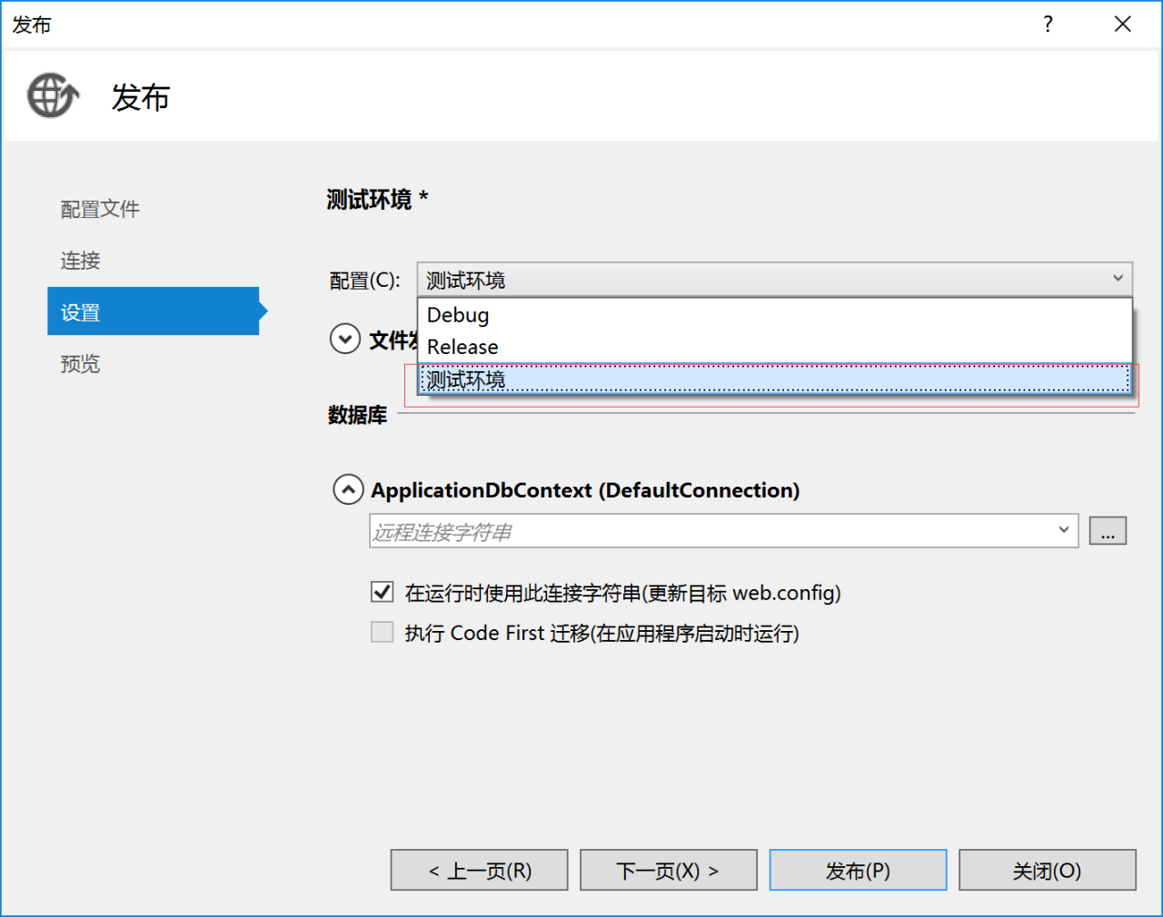1163x917 pixels.
Task: Open the connection string browse ellipsis button
Action: [1108, 531]
